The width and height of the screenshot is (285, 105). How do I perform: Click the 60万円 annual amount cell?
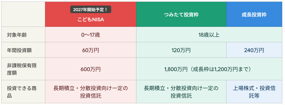[91, 50]
